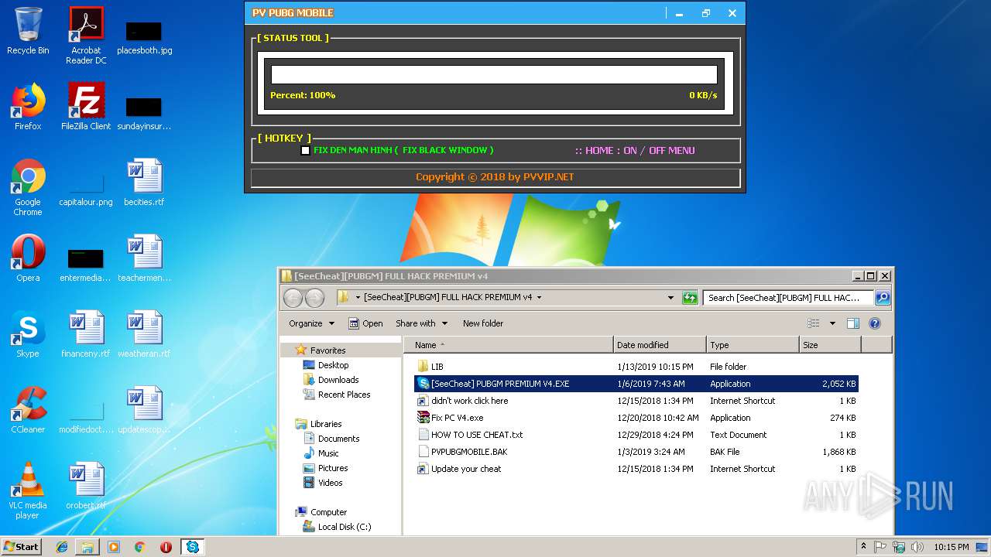Open the Organize dropdown menu
Screen dimensions: 991x557
311,323
